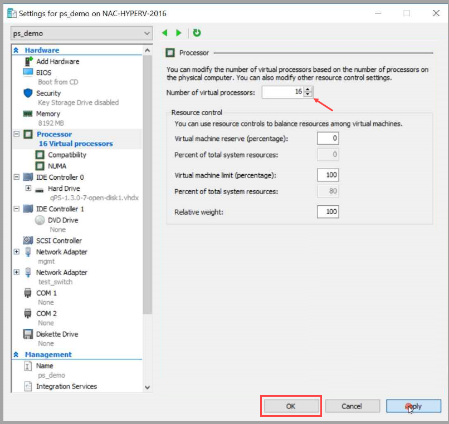449x424 pixels.
Task: Expand the Hard Drive tree node
Action: click(x=28, y=189)
